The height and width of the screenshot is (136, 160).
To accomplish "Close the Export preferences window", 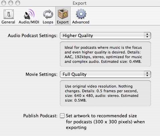I will pos(4,3).
